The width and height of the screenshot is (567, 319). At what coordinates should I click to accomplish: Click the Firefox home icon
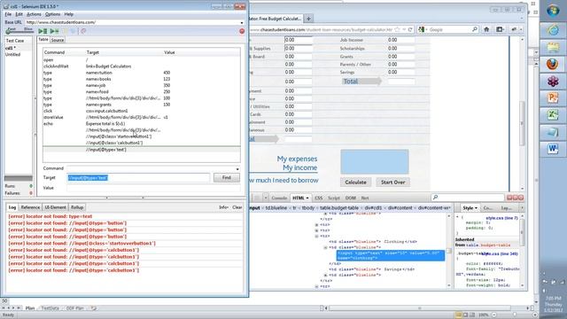(x=486, y=29)
